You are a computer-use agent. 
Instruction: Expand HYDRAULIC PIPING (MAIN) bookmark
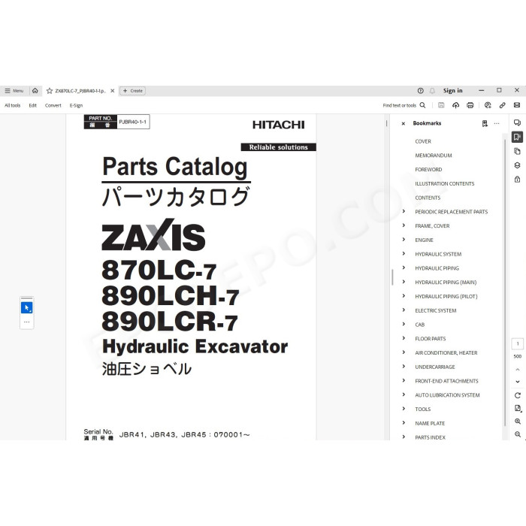pos(404,282)
